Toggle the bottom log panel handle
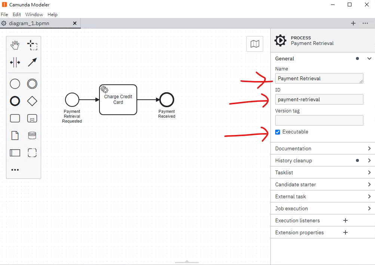 [187, 262]
